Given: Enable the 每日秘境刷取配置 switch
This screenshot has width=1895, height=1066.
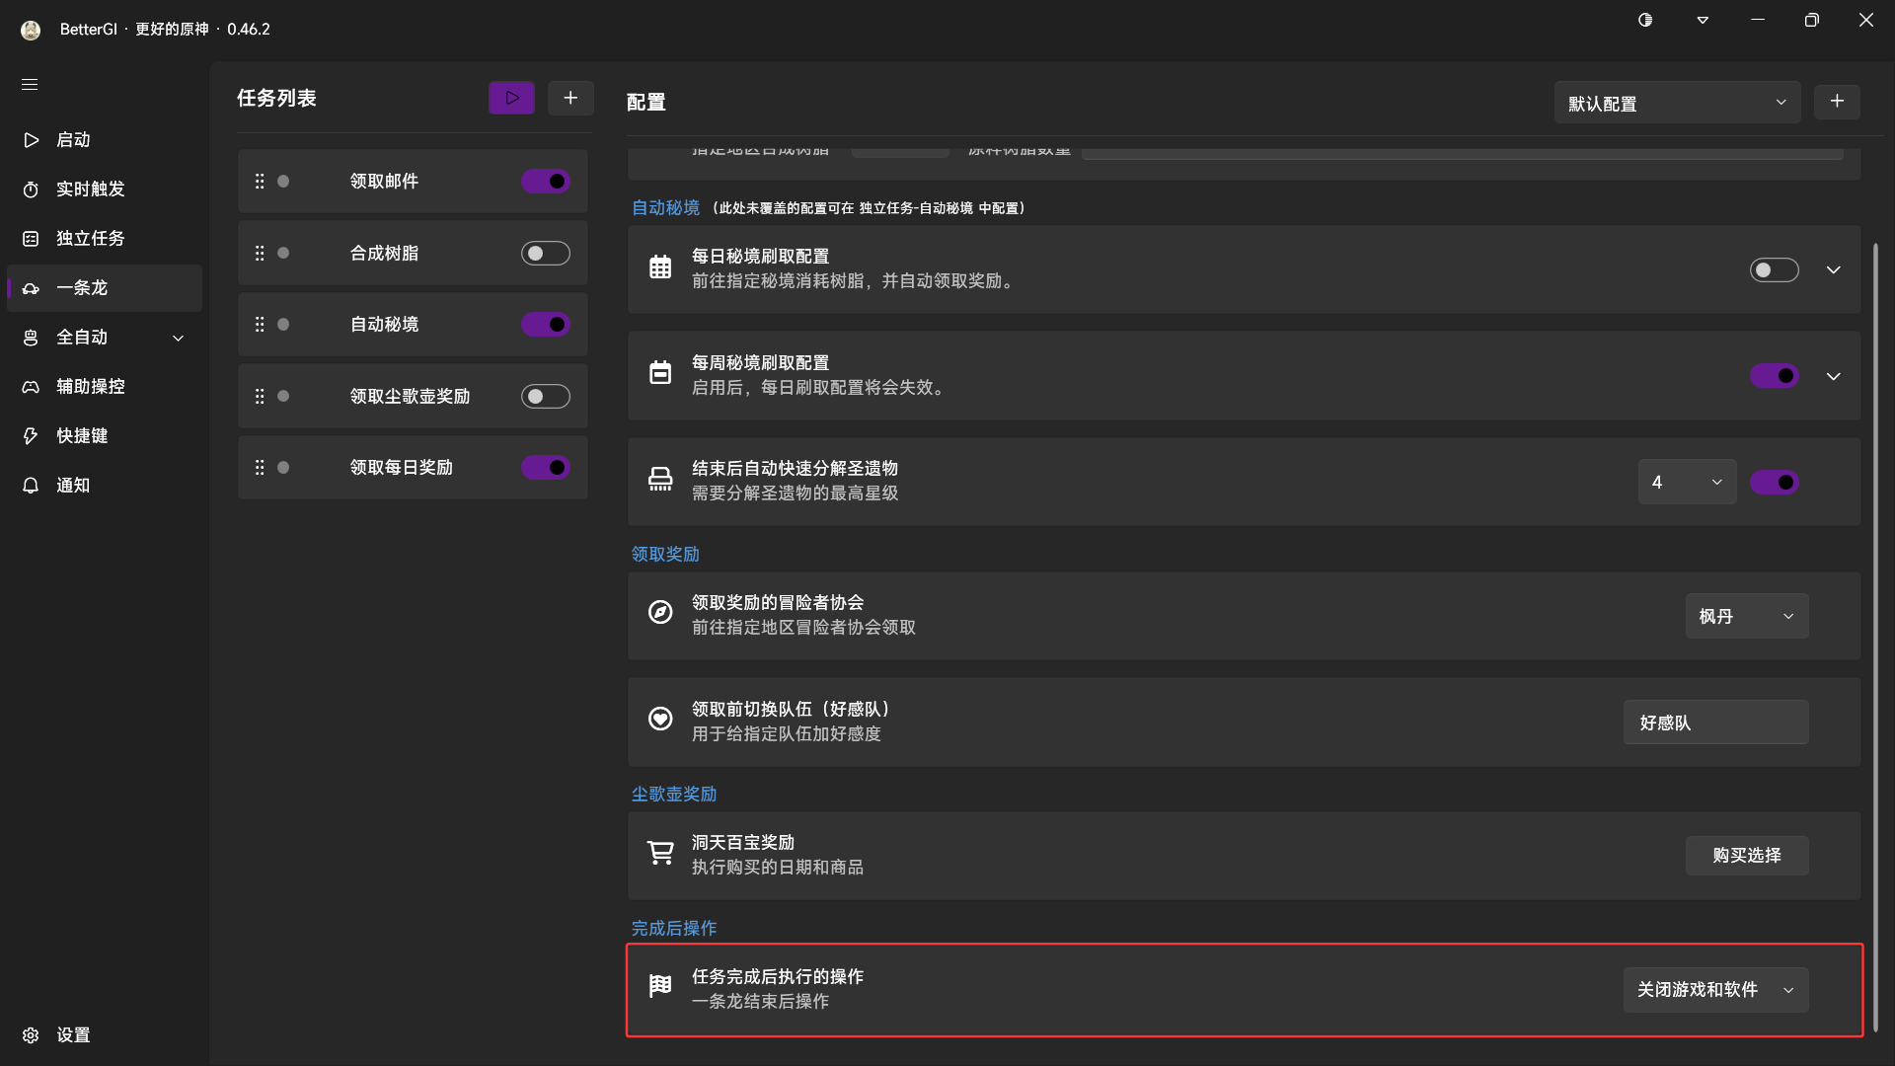Looking at the screenshot, I should pos(1774,269).
